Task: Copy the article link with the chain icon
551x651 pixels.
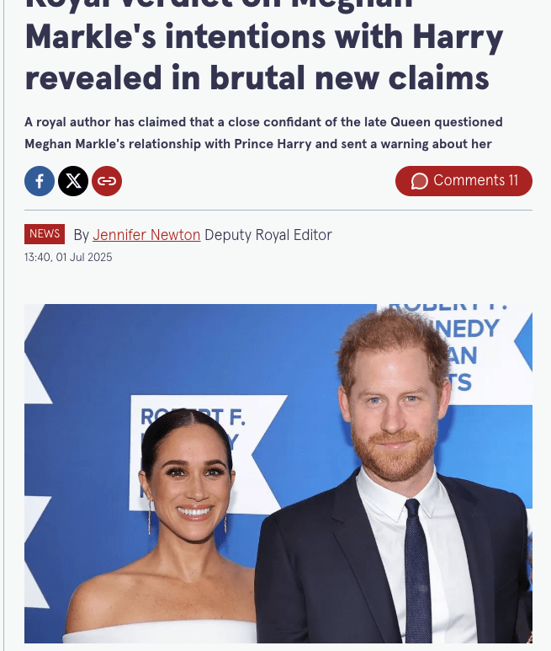Action: tap(107, 181)
